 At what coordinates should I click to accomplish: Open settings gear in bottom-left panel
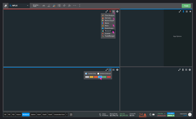[x=117, y=70]
